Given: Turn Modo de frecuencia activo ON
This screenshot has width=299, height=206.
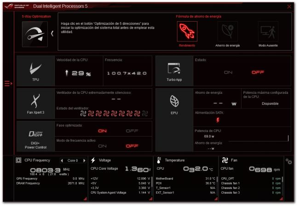Looking at the screenshot, I should tap(103, 146).
